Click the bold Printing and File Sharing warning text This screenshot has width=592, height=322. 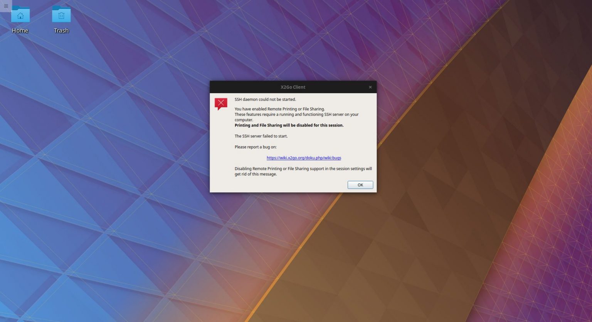289,125
